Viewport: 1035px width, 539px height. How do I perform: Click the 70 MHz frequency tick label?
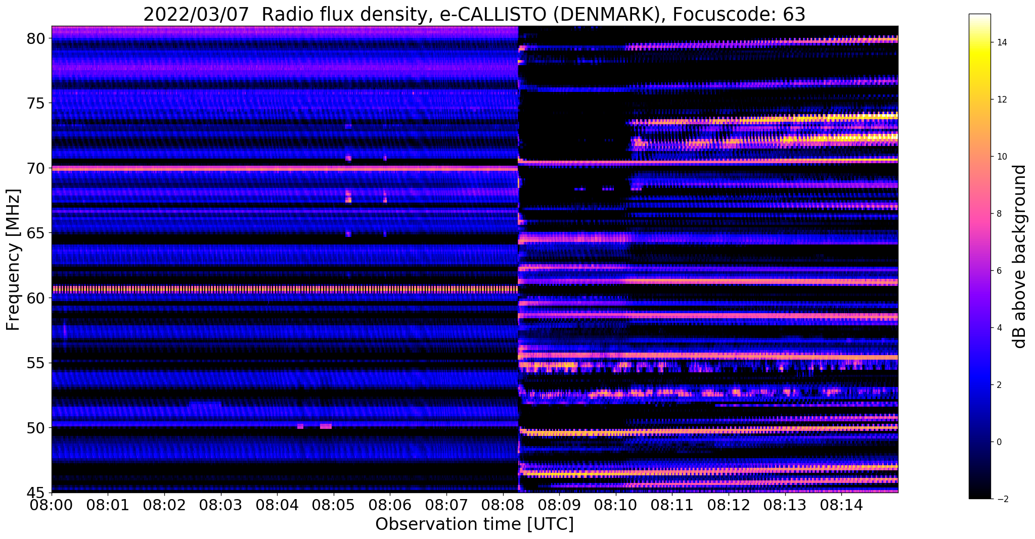tap(36, 168)
